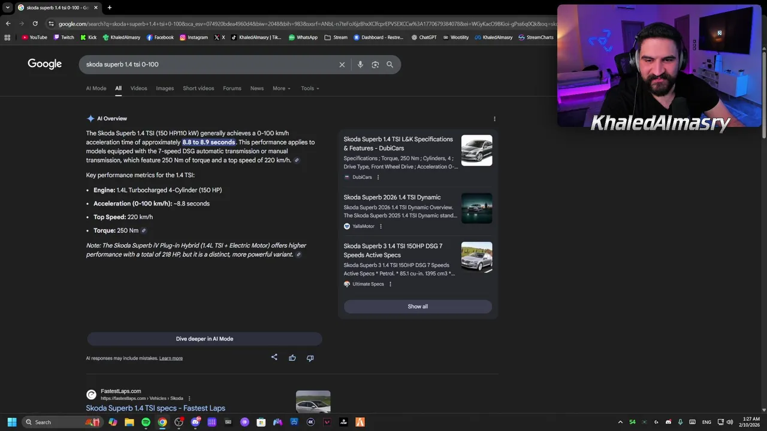Open a new browser tab
Screen dimensions: 767x431
109,8
